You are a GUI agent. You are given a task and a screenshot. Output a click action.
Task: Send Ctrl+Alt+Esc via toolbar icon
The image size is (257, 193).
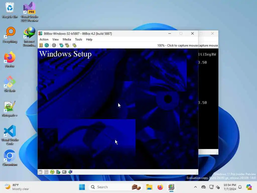[67, 45]
